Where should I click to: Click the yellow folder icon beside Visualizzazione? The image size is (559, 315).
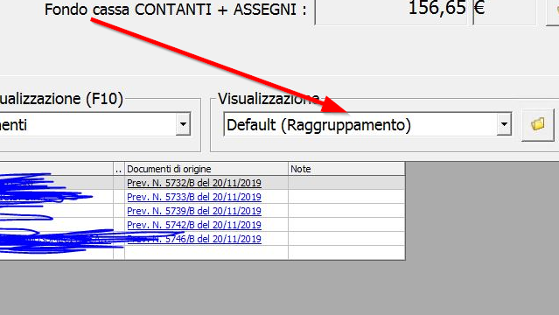pos(538,124)
